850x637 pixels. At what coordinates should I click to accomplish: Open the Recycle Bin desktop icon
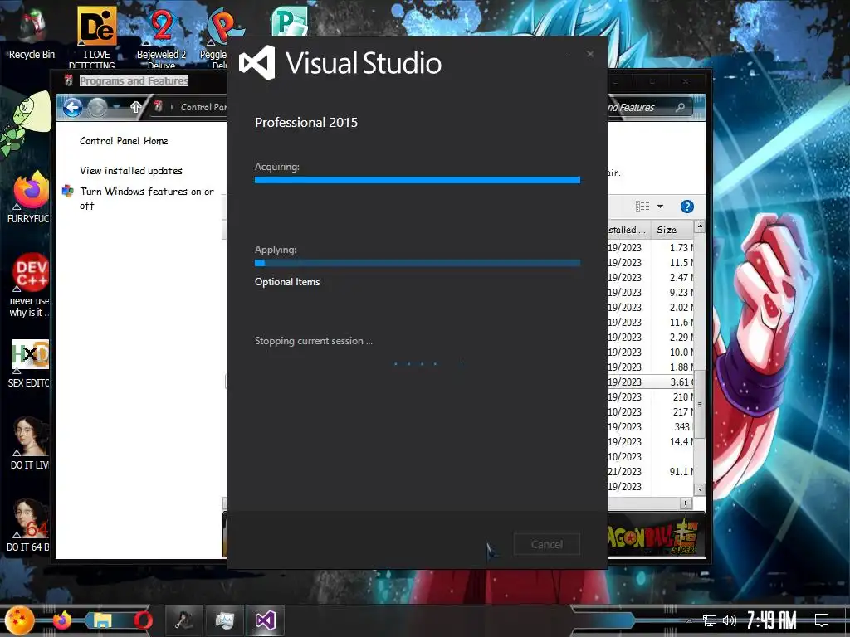[32, 33]
